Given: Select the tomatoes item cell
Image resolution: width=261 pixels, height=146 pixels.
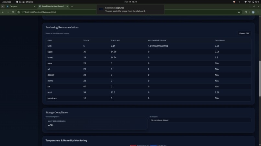Looking at the screenshot, I should [x=52, y=98].
